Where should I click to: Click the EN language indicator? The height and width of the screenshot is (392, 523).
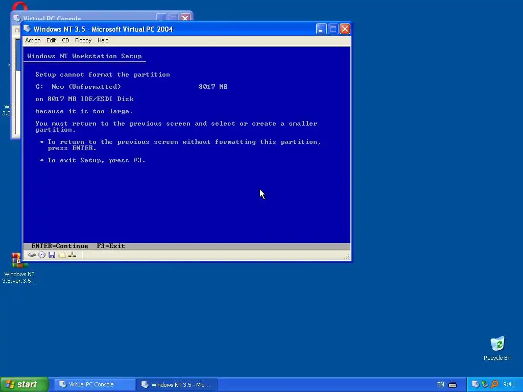coord(440,385)
